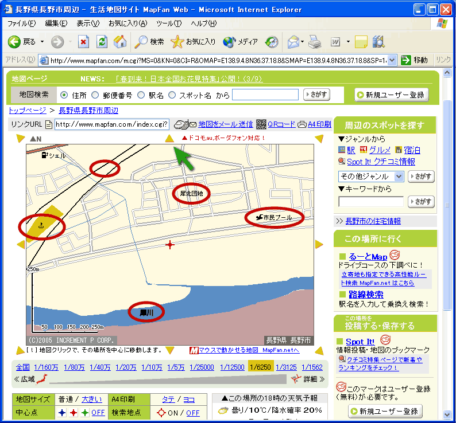Open the ツール(T) menu
The image size is (456, 423).
tap(169, 23)
